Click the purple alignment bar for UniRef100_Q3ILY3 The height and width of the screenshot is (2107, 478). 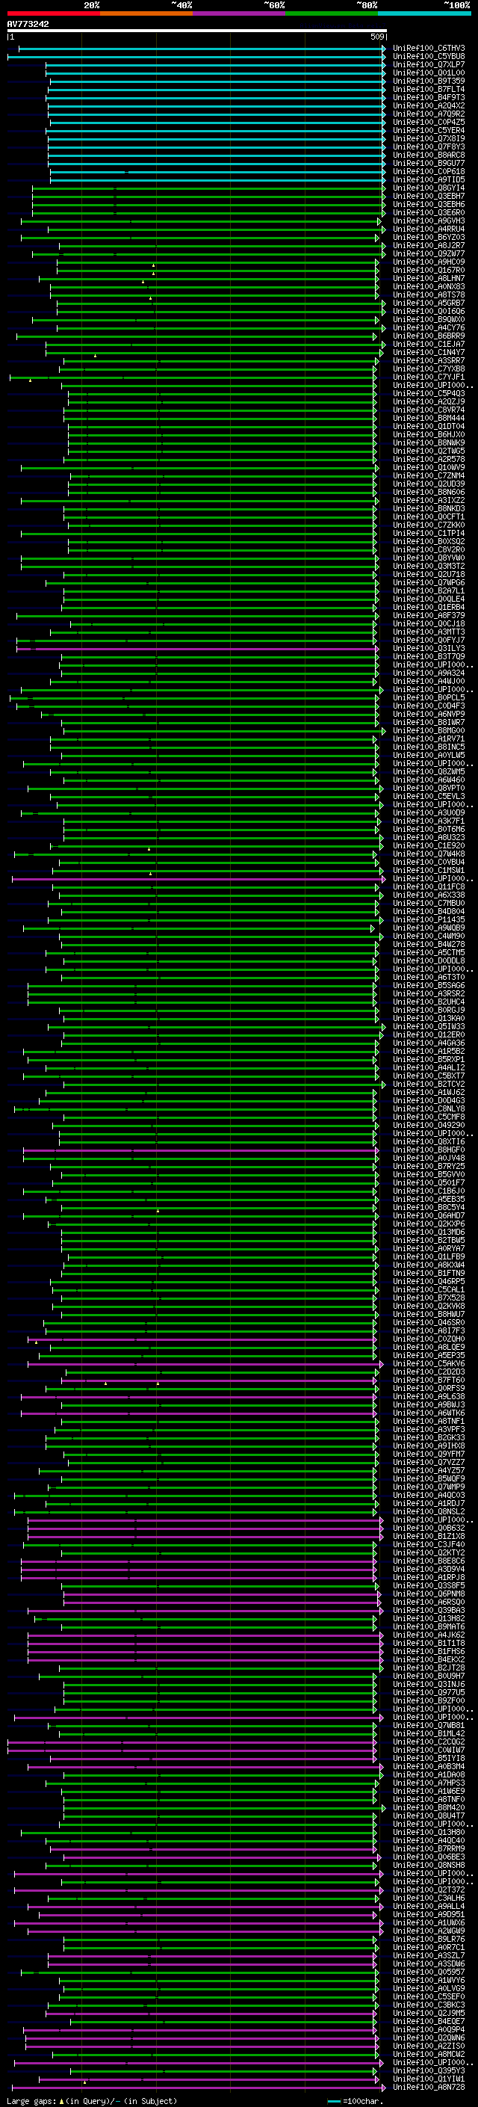pyautogui.click(x=198, y=650)
